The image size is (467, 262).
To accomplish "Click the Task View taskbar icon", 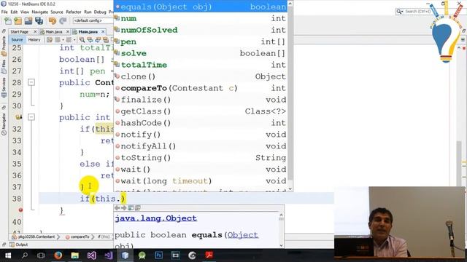I will pyautogui.click(x=41, y=255).
